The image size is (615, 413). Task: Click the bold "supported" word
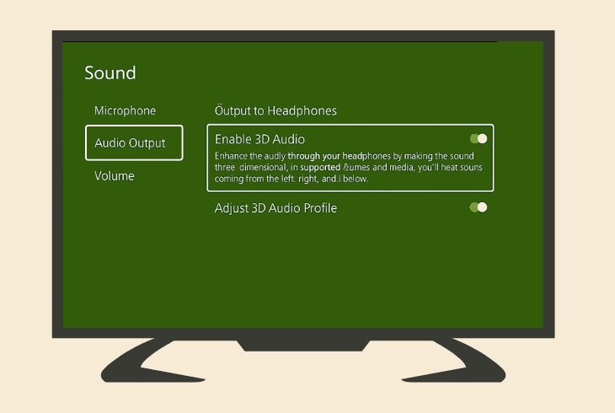tap(320, 168)
